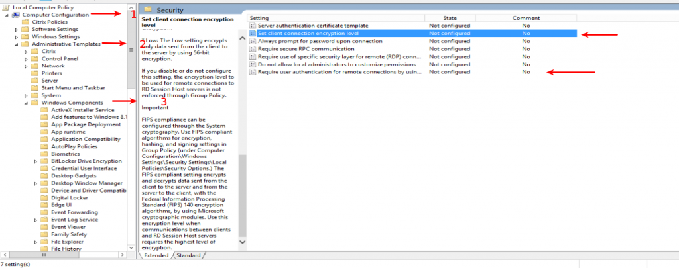Click policy icon for Do not allow local administrators
This screenshot has width=679, height=268.
click(253, 65)
